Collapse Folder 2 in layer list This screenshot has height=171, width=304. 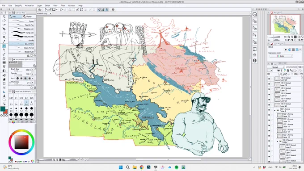click(275, 110)
